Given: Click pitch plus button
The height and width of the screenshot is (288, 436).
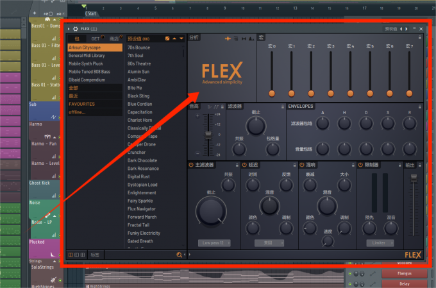Looking at the screenshot, I should 197,115.
